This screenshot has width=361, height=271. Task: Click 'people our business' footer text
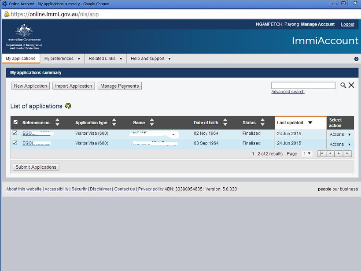[x=338, y=189]
